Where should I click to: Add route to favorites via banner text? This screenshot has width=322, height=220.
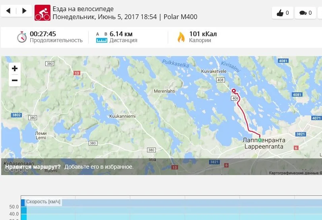tap(99, 167)
